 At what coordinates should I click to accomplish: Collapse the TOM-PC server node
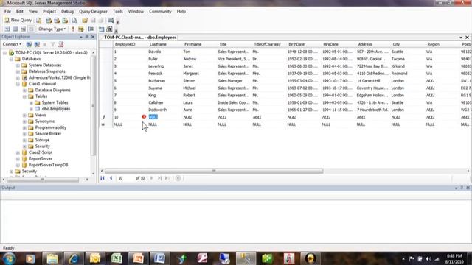pos(5,52)
